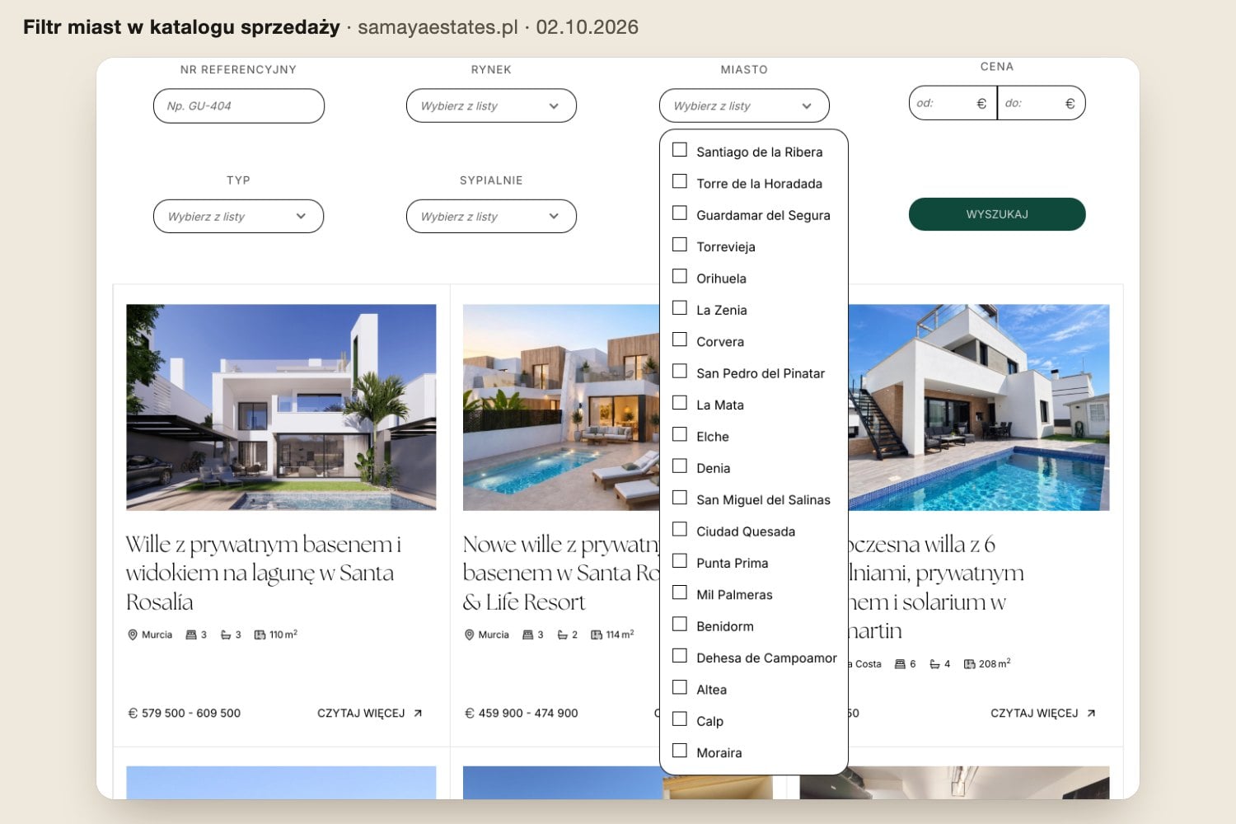Check the Mil Palmeras checkbox
The image size is (1236, 824).
[x=680, y=592]
